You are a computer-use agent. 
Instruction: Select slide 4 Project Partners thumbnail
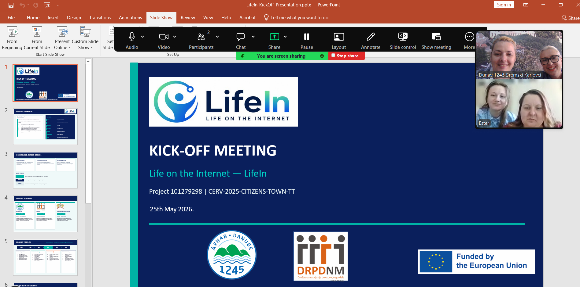tap(45, 213)
